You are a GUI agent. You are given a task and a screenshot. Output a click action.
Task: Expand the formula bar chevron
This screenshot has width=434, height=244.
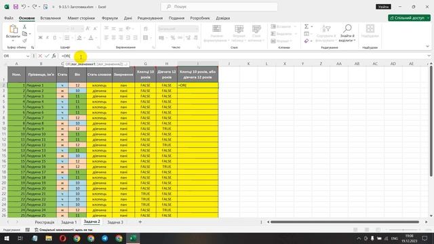(429, 56)
